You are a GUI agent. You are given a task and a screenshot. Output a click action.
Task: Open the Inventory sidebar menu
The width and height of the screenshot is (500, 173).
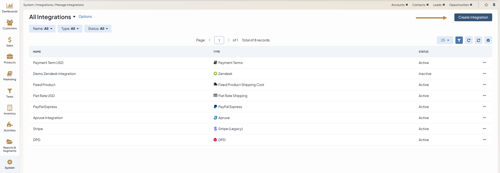tap(10, 110)
